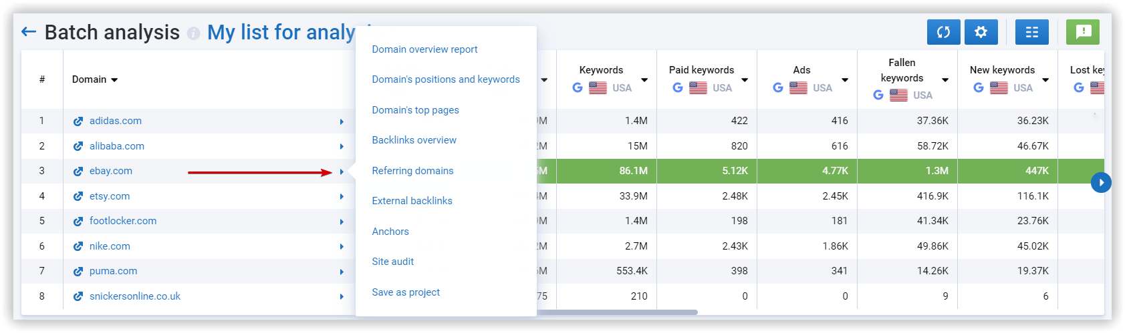Open the Paid keywords column dropdown arrow

coord(745,80)
